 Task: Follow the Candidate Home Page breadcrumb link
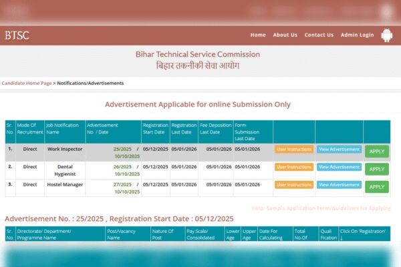coord(27,83)
